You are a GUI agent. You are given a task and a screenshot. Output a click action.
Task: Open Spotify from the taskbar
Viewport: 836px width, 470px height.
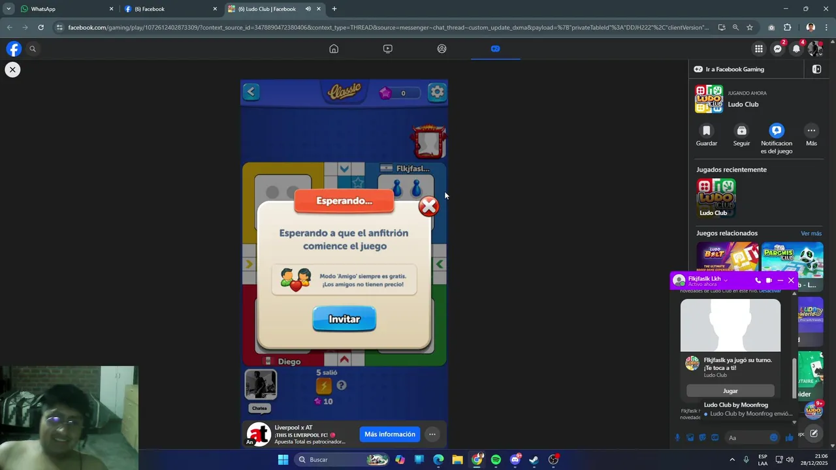coord(496,460)
